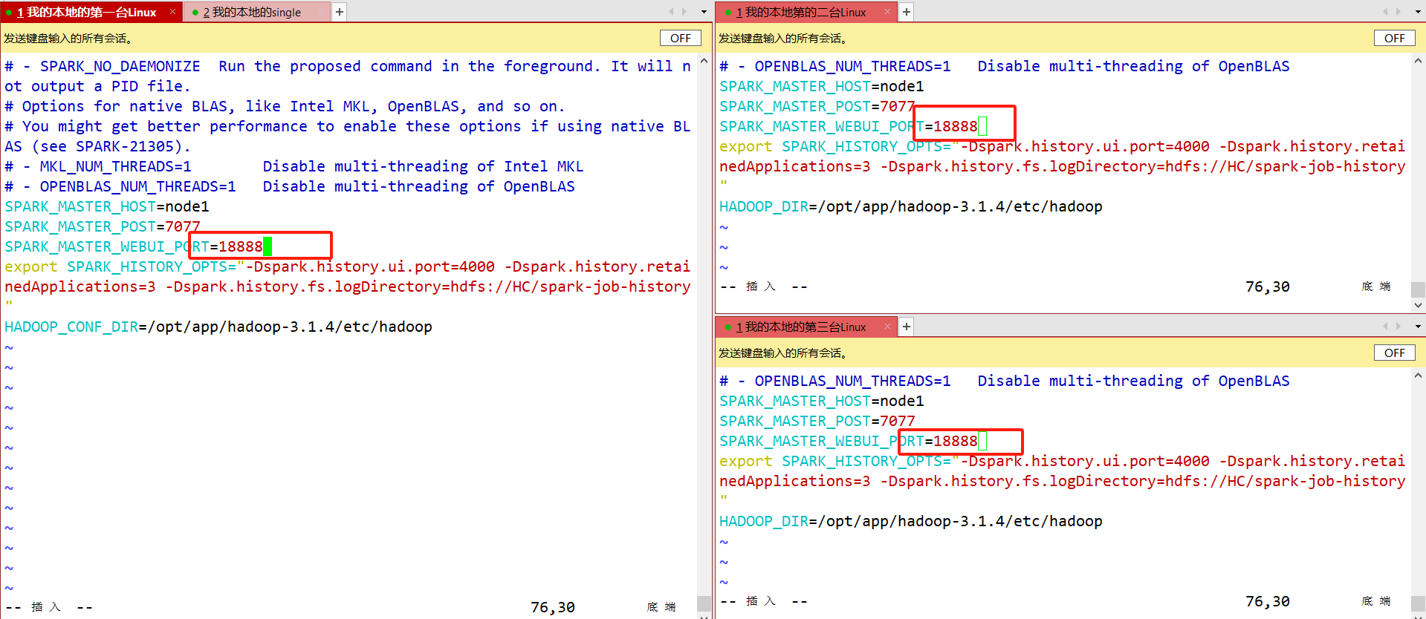Turn OFF keyboard broadcast in bottom-right pane
This screenshot has height=619, width=1426.
[x=1394, y=353]
